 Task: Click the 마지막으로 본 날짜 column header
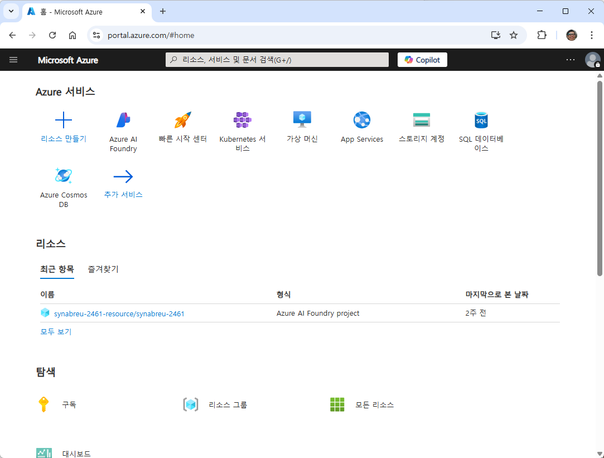click(x=497, y=295)
